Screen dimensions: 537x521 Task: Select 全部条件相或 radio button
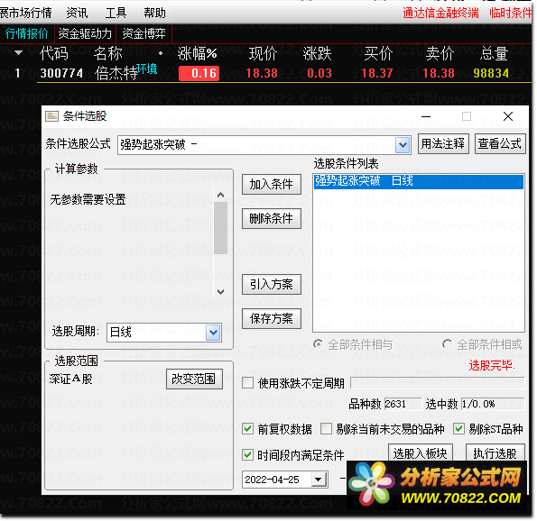tap(447, 344)
